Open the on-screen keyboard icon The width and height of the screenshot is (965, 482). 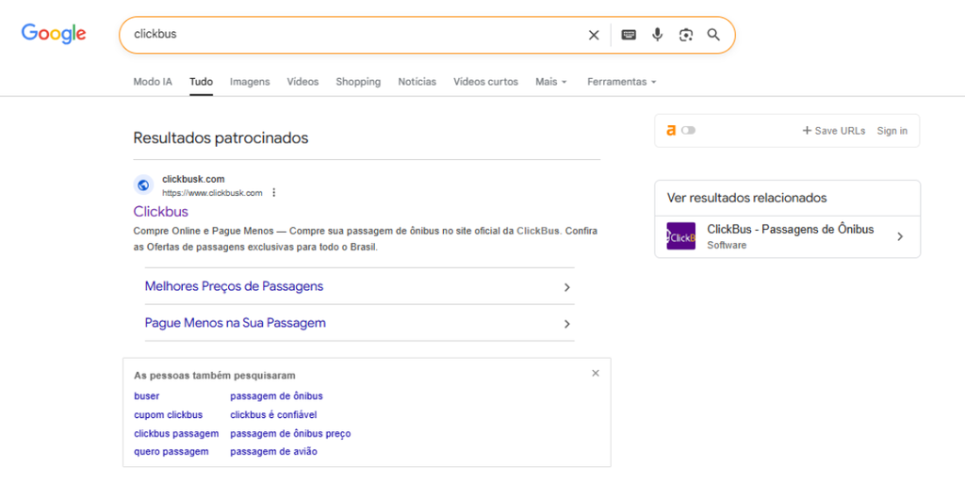[x=629, y=35]
